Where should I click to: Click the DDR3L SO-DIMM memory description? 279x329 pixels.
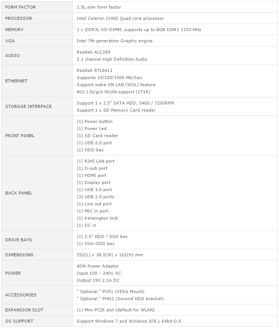point(139,30)
